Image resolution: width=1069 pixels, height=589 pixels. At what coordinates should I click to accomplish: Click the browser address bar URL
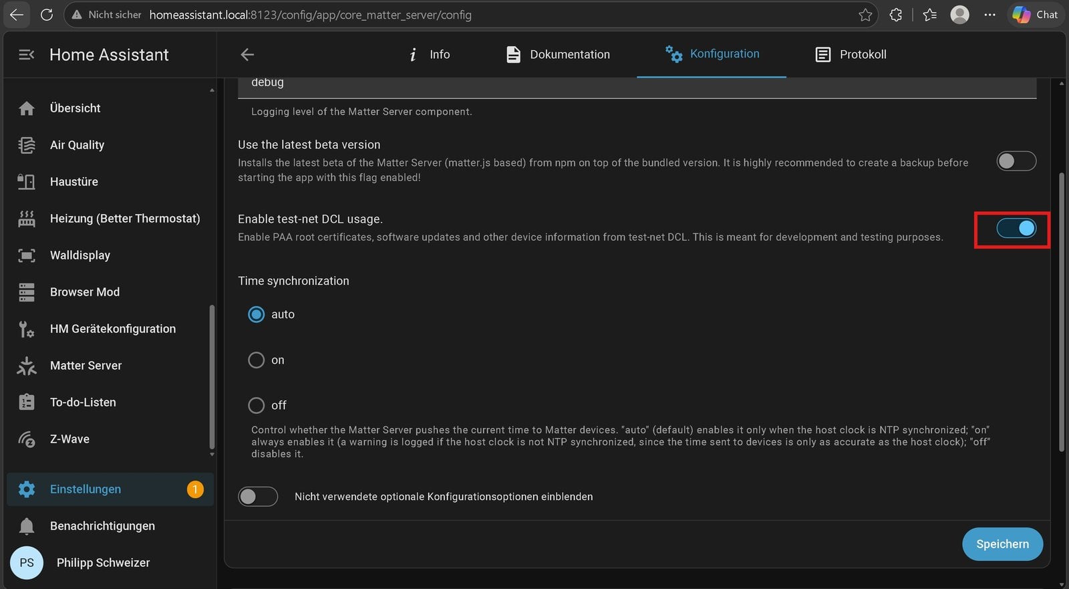pyautogui.click(x=311, y=15)
